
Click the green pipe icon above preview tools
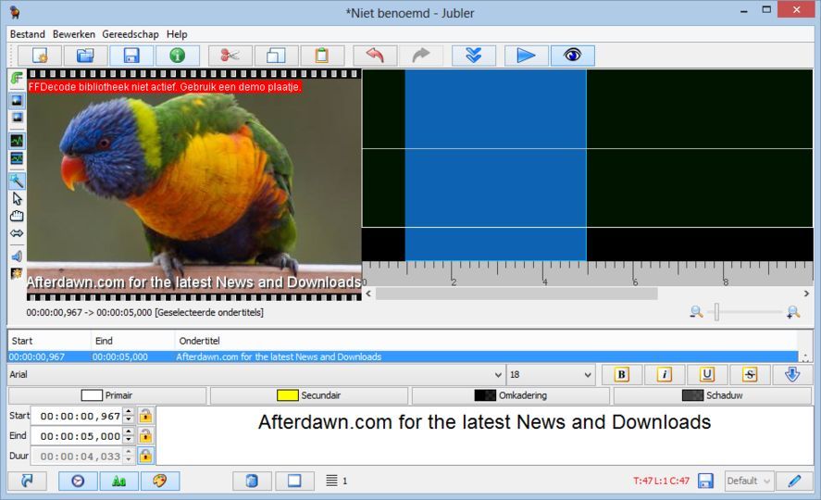pyautogui.click(x=17, y=79)
